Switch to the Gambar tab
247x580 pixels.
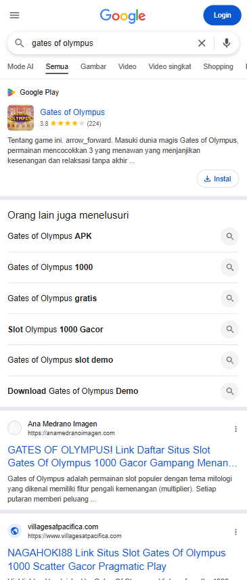click(93, 66)
